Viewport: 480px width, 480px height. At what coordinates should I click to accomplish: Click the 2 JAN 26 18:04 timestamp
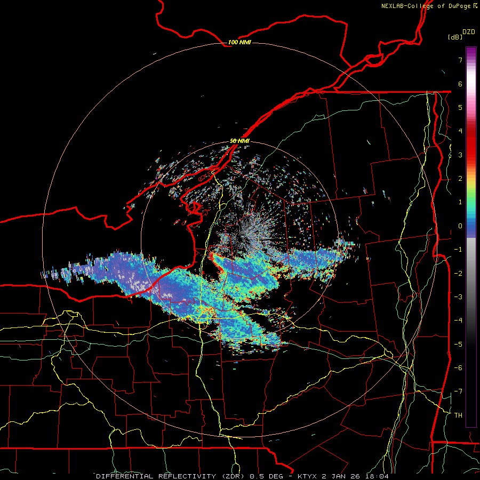coord(355,476)
